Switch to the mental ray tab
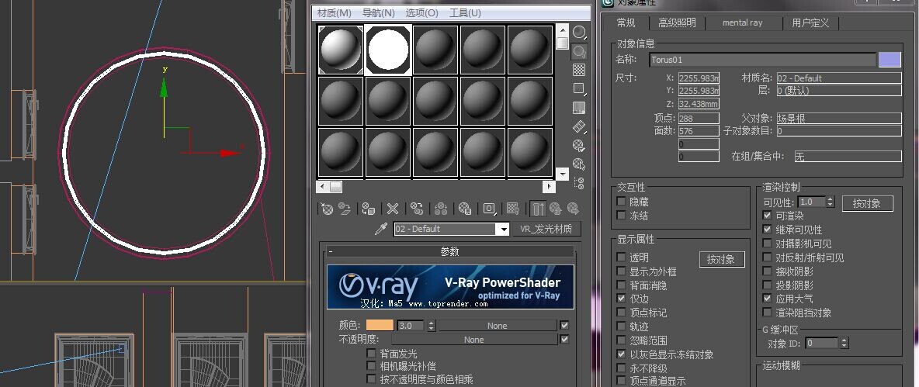 coord(743,22)
